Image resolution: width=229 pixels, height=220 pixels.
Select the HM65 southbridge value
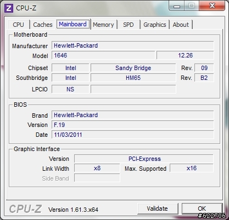133,78
